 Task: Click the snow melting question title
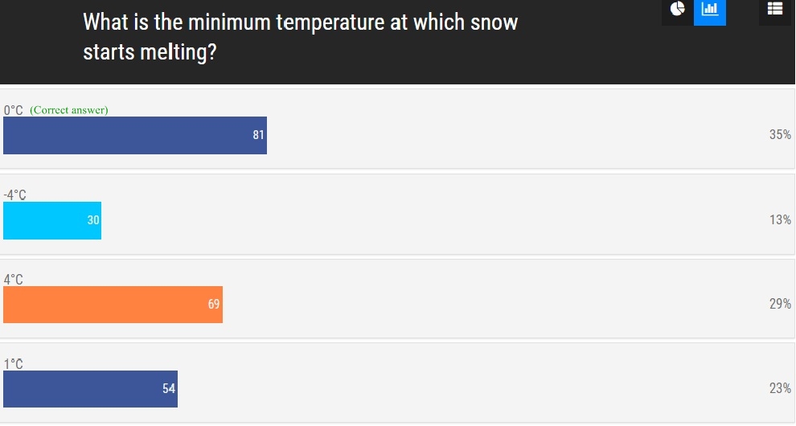coord(301,37)
